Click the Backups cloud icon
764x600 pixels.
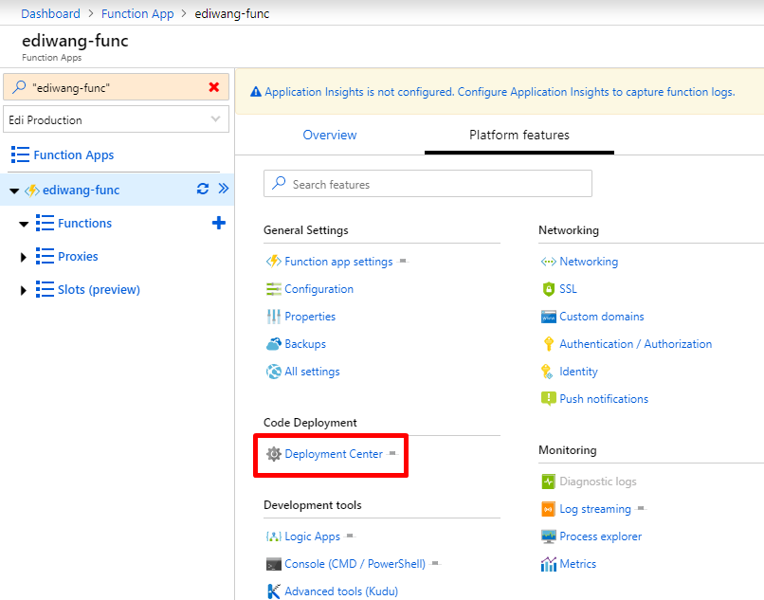coord(274,344)
